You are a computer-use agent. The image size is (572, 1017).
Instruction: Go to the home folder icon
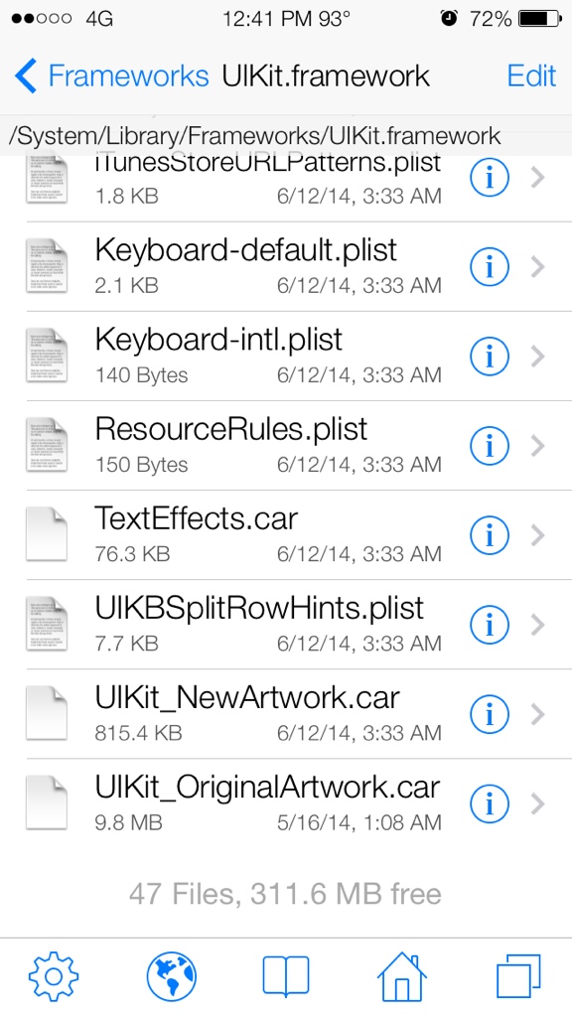pos(401,976)
